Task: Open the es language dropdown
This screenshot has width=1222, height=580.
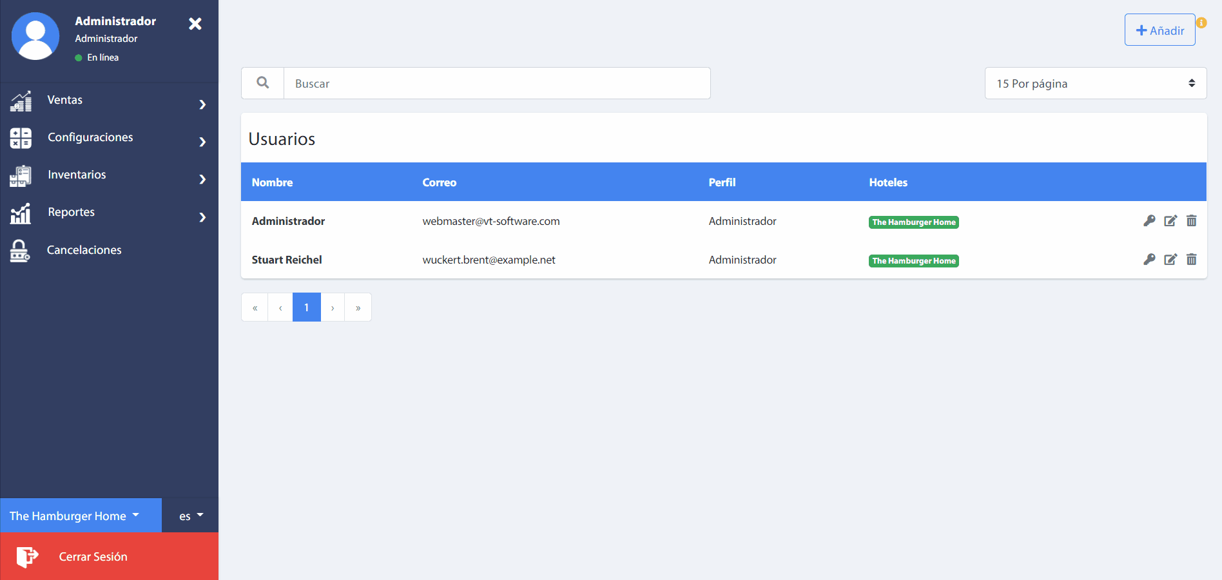Action: pos(190,516)
